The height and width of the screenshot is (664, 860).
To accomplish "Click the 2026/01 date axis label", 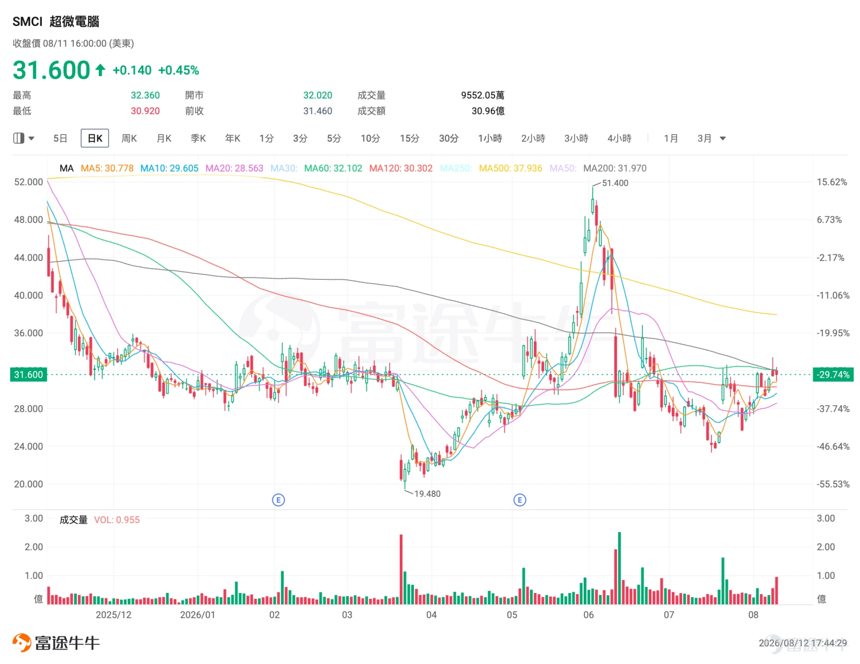I will click(197, 614).
